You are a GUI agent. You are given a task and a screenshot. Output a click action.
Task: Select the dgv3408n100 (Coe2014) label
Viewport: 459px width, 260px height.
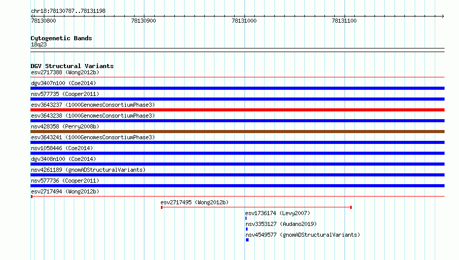63,159
